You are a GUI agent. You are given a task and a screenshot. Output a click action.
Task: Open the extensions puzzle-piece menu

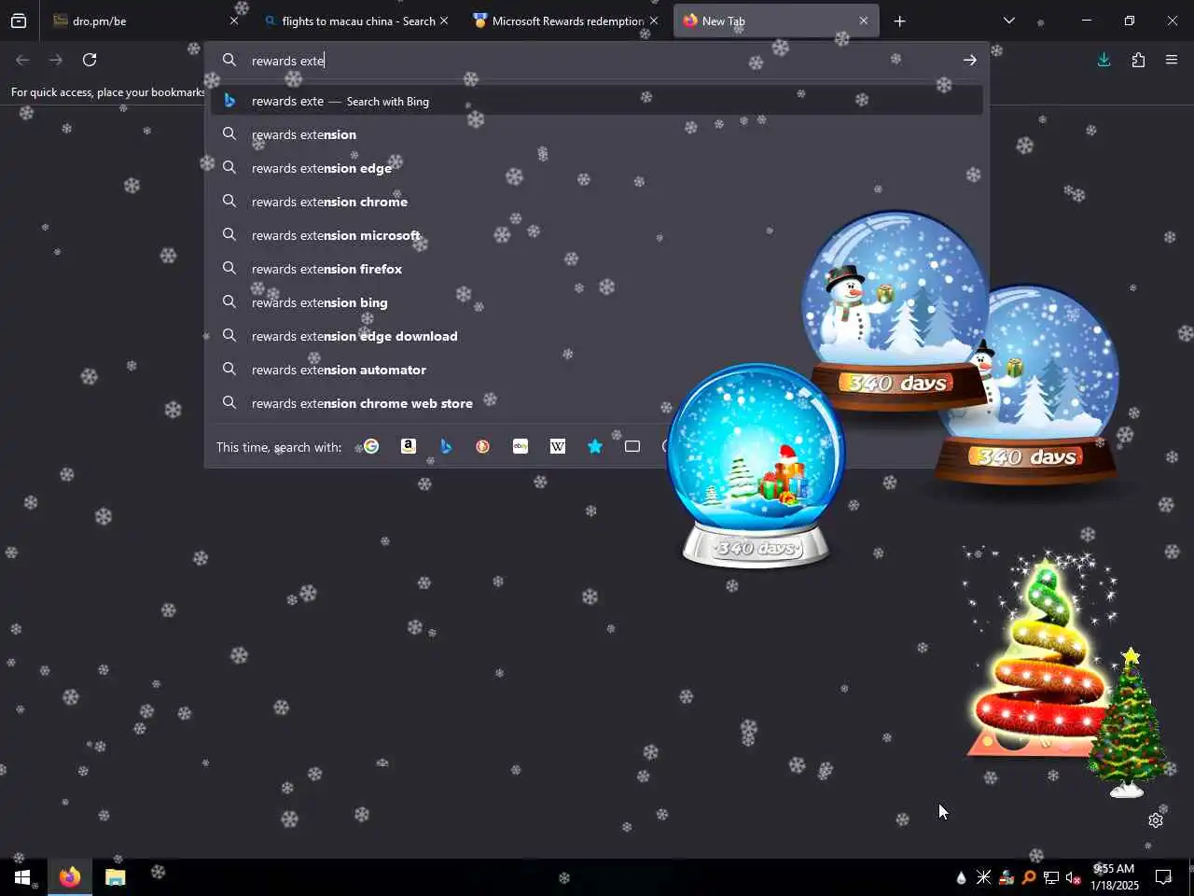click(x=1138, y=60)
